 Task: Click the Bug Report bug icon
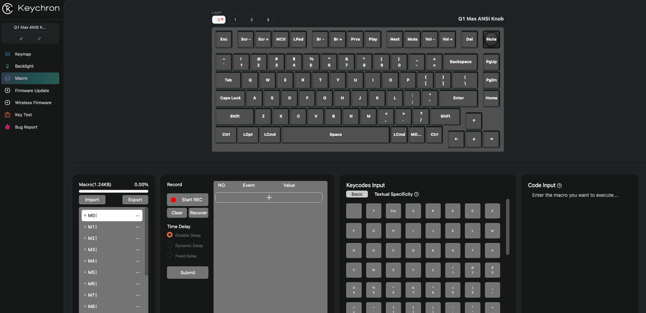(x=8, y=127)
